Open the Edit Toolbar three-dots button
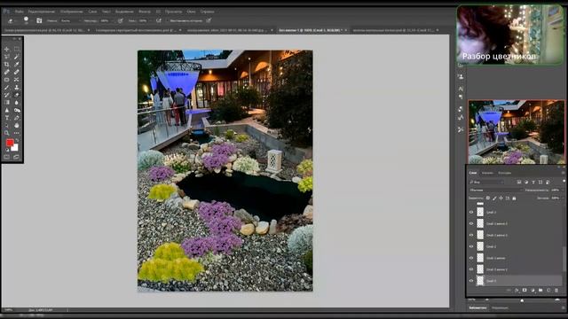The image size is (568, 319). coord(17,133)
